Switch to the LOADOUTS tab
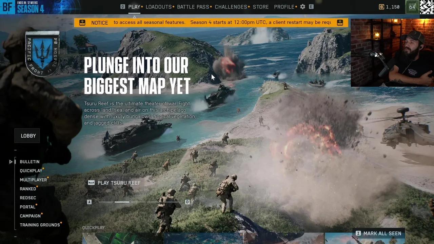The image size is (434, 244). 159,7
